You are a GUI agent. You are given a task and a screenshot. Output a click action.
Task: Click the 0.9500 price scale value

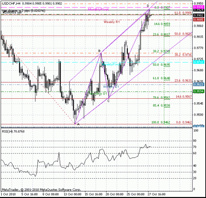198,115
